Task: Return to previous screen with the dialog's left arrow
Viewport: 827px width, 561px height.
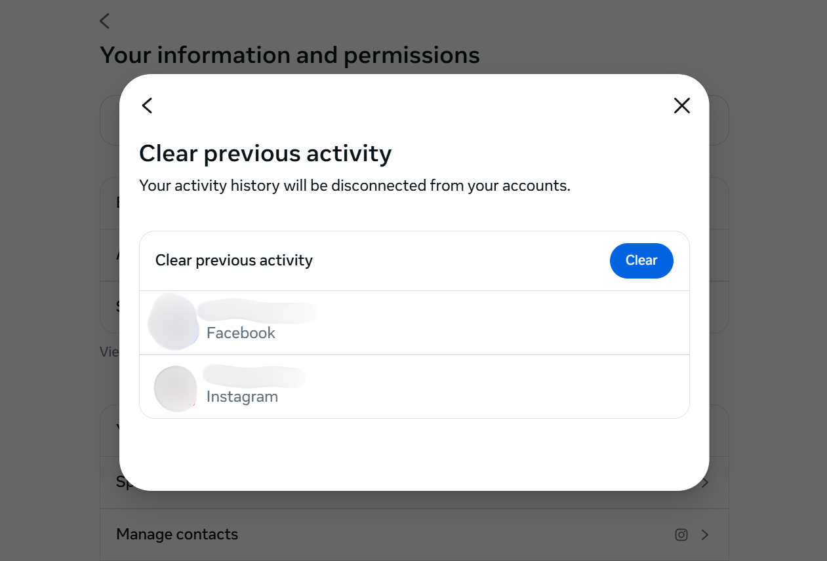Action: 146,105
